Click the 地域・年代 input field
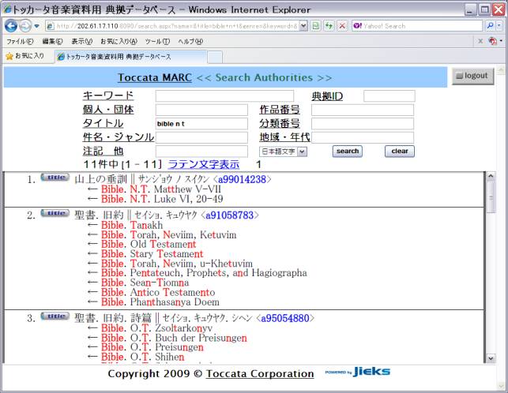508x393 pixels. (x=363, y=137)
